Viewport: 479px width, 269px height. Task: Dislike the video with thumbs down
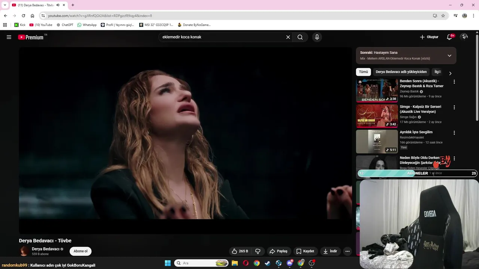[x=258, y=251]
